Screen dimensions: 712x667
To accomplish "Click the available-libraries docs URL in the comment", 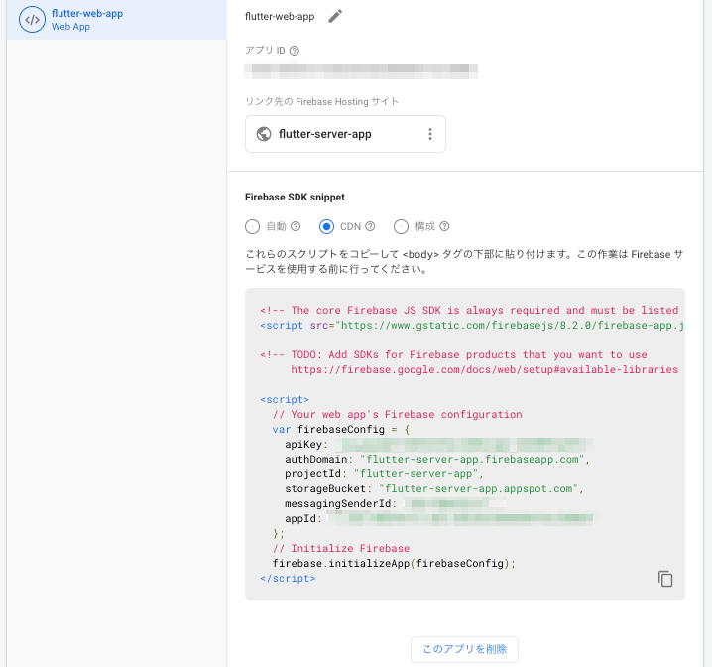I will 485,370.
